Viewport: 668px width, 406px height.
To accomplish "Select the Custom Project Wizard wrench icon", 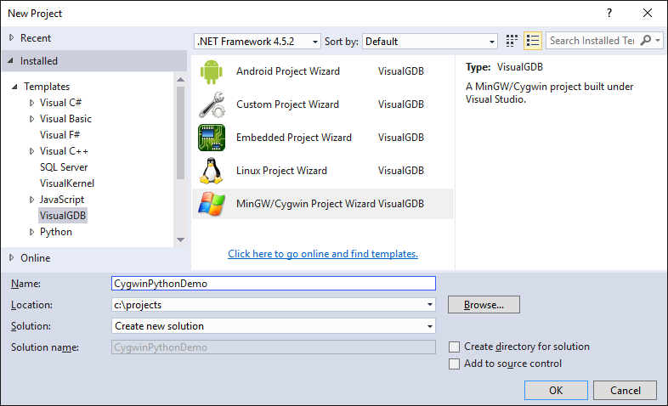I will tap(212, 104).
